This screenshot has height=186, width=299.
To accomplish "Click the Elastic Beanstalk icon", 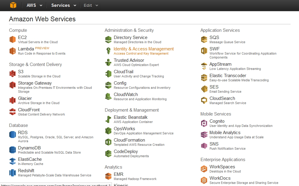I will (108, 119).
